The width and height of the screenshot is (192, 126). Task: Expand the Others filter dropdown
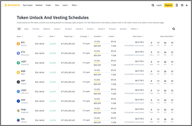point(134,29)
